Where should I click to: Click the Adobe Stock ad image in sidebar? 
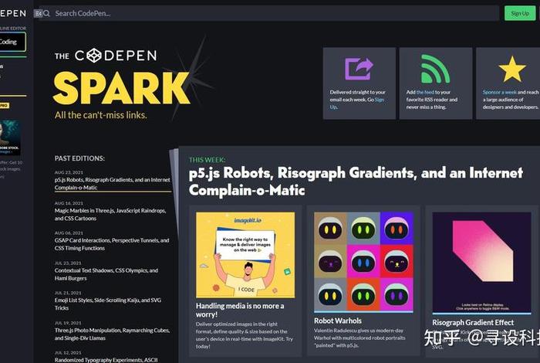pos(10,137)
